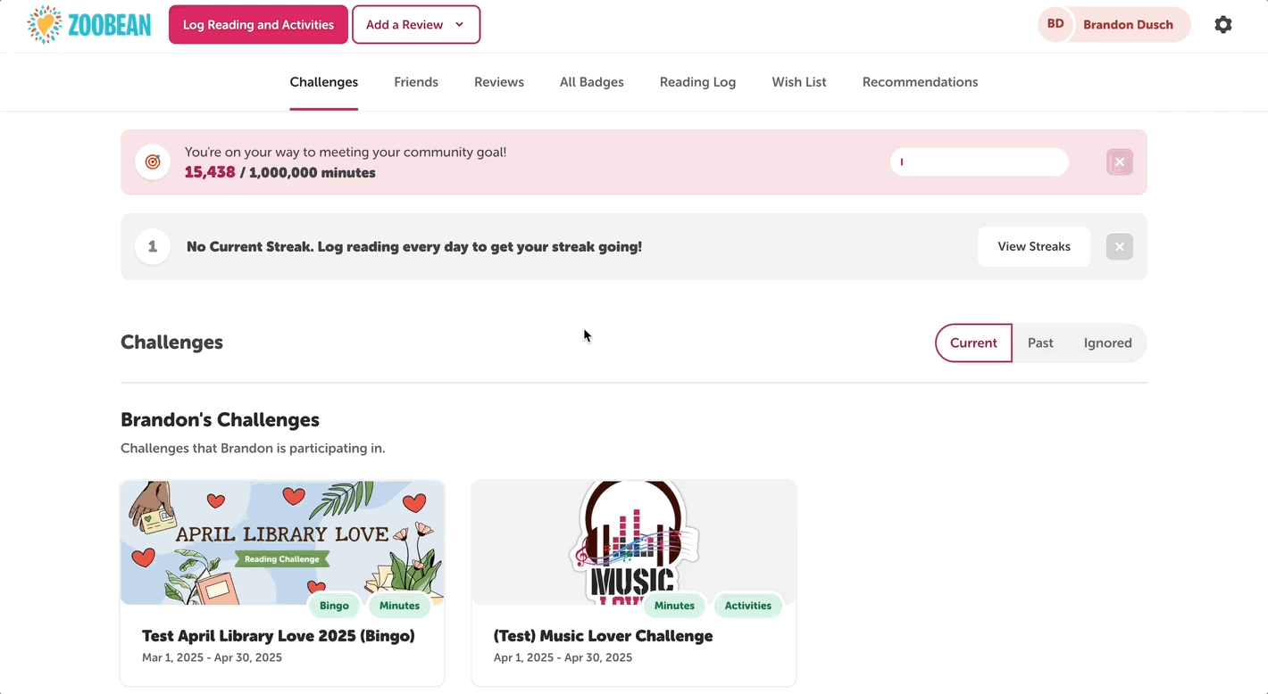
Task: Click the streak counter '1' icon
Action: (152, 246)
